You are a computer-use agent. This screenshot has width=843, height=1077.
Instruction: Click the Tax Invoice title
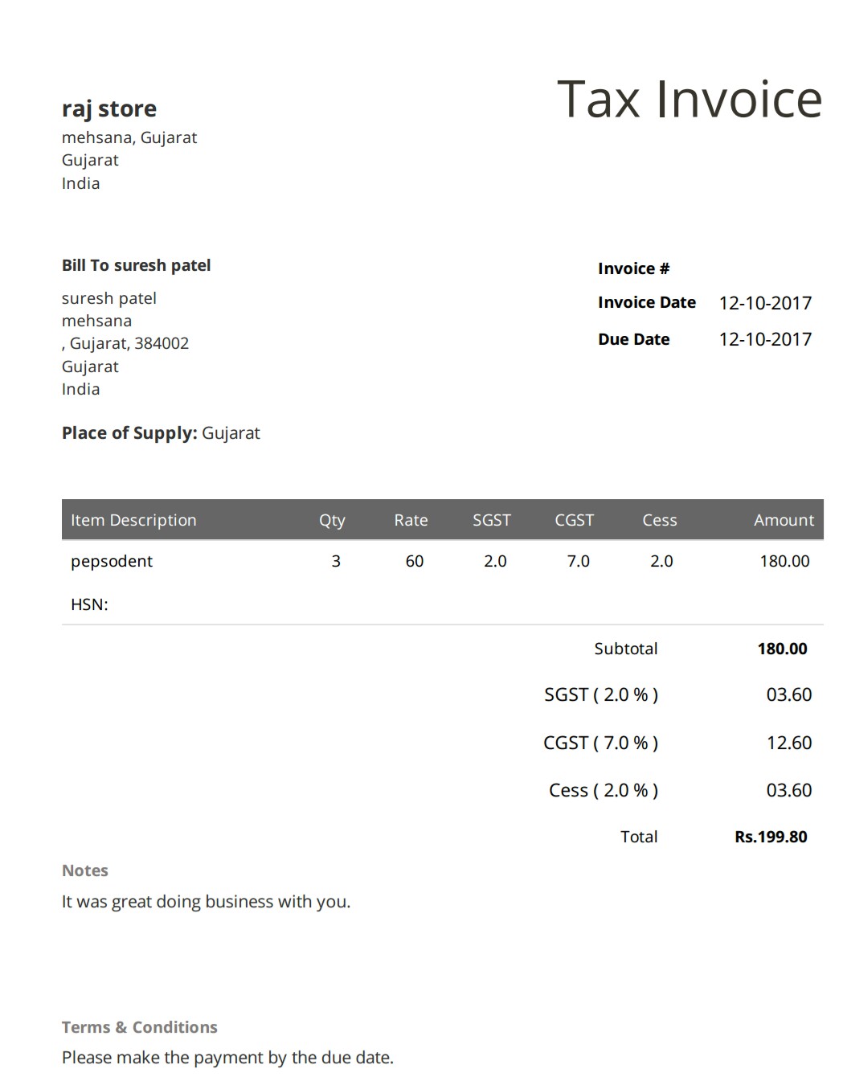(x=690, y=100)
